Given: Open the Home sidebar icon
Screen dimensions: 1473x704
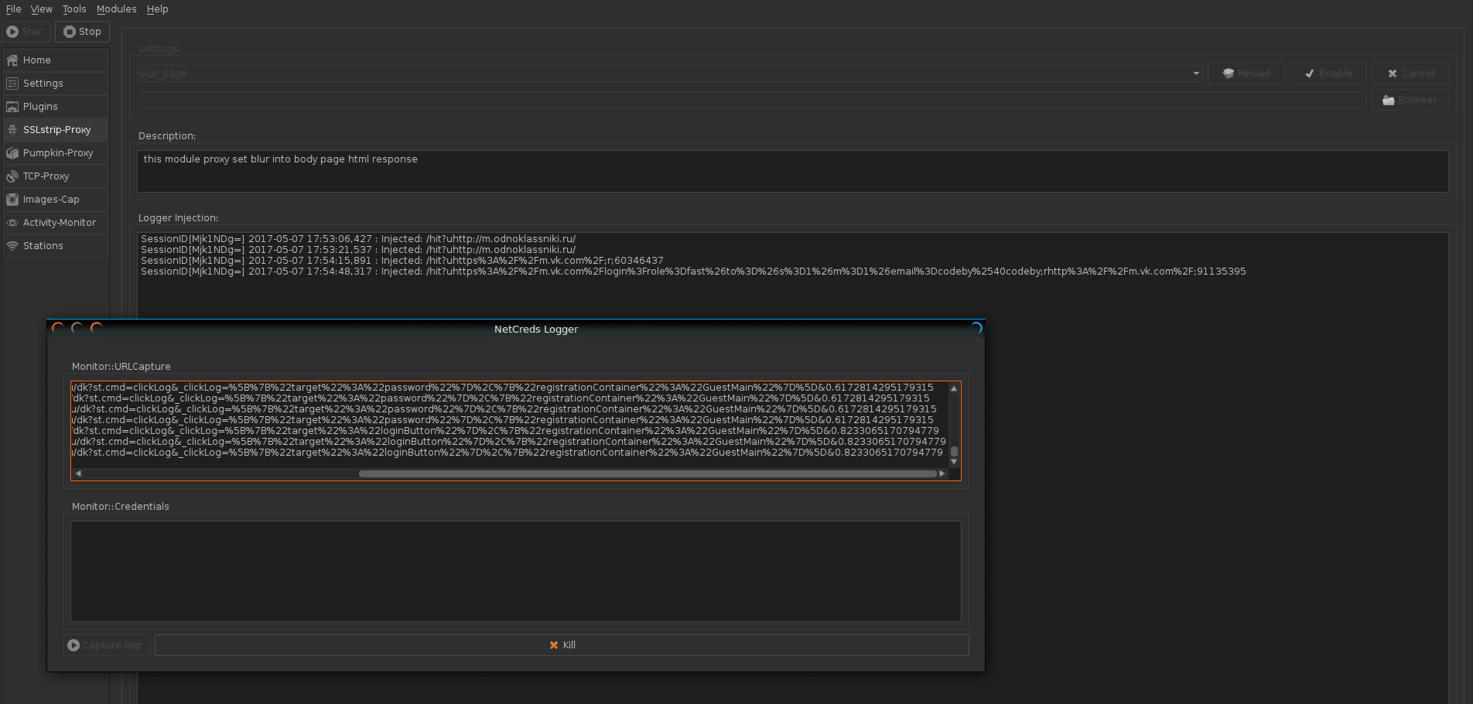Looking at the screenshot, I should pos(12,60).
